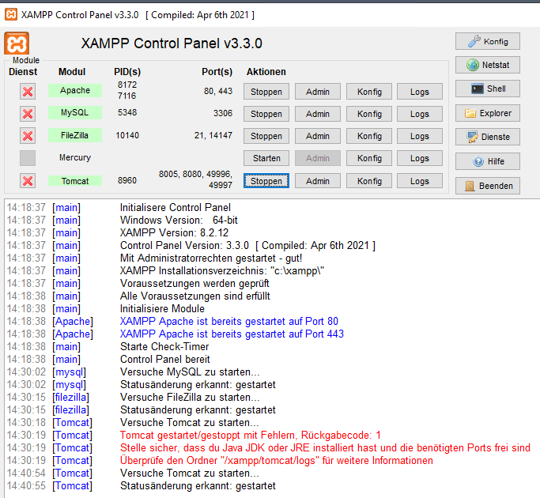540x498 pixels.
Task: Click log line Apache gestartet auf Port 80
Action: point(229,321)
